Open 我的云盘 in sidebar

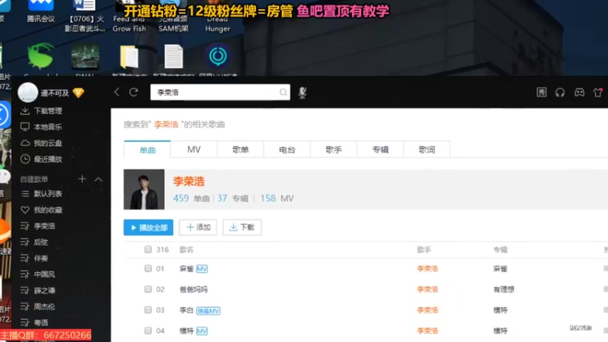41,143
